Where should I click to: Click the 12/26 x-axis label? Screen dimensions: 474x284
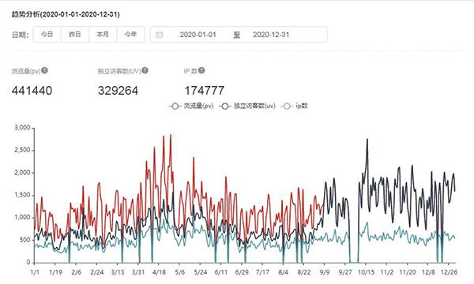pos(449,272)
